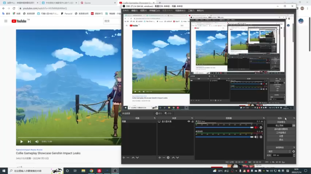
Task: Move the scene down with the arrow
Action: pyautogui.click(x=137, y=158)
